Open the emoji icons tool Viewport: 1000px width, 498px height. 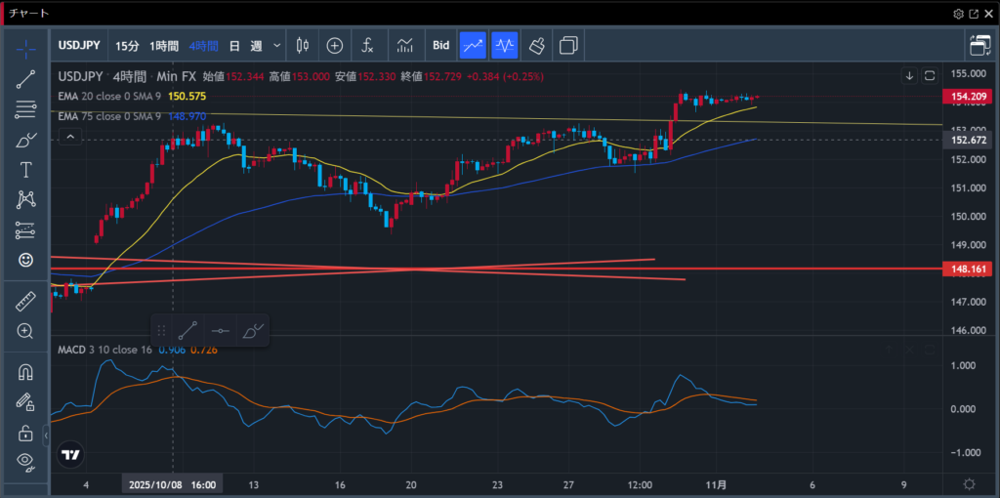coord(25,260)
